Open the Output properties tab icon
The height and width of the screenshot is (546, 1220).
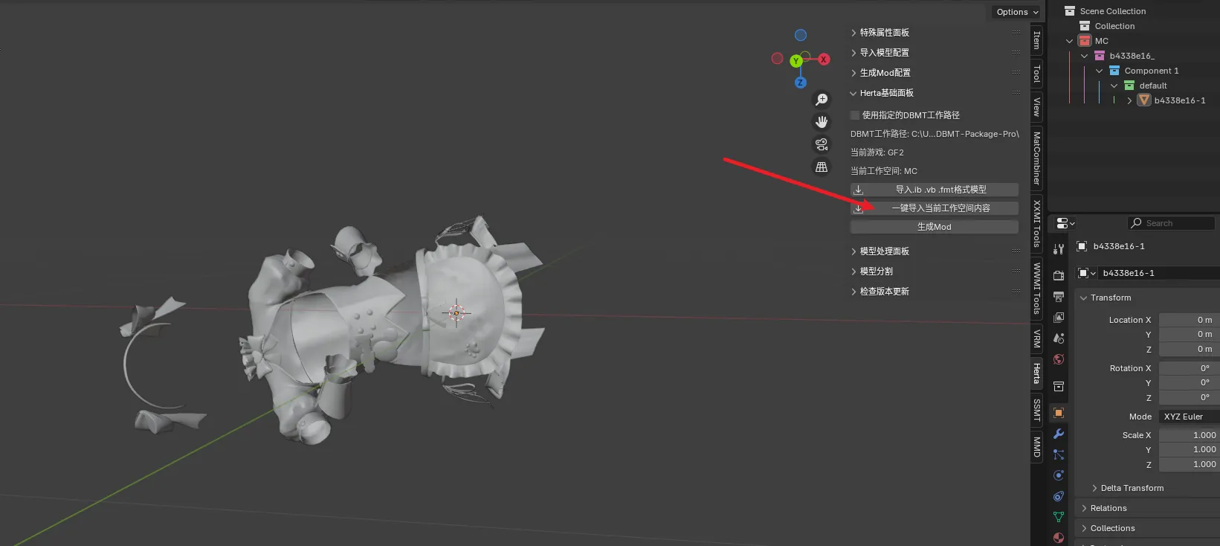pos(1059,296)
